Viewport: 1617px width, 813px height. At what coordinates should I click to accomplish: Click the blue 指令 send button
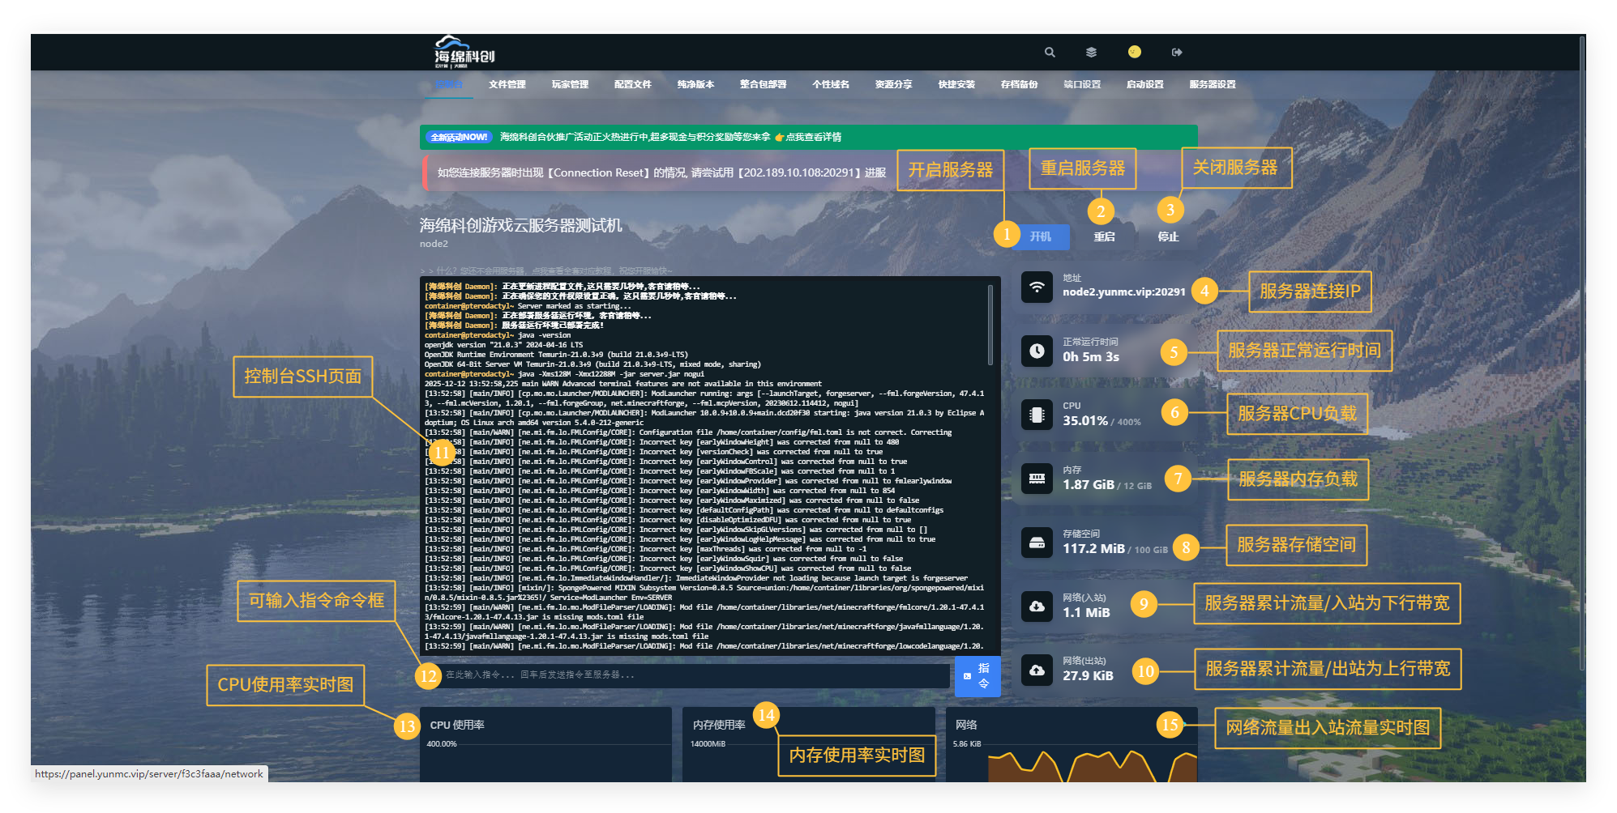point(977,676)
